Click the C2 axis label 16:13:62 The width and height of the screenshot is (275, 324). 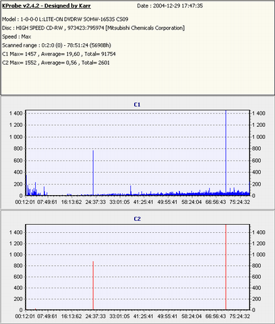coord(71,316)
